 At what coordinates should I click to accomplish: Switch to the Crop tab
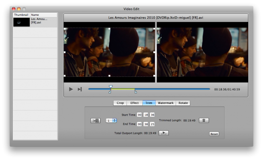click(x=120, y=103)
